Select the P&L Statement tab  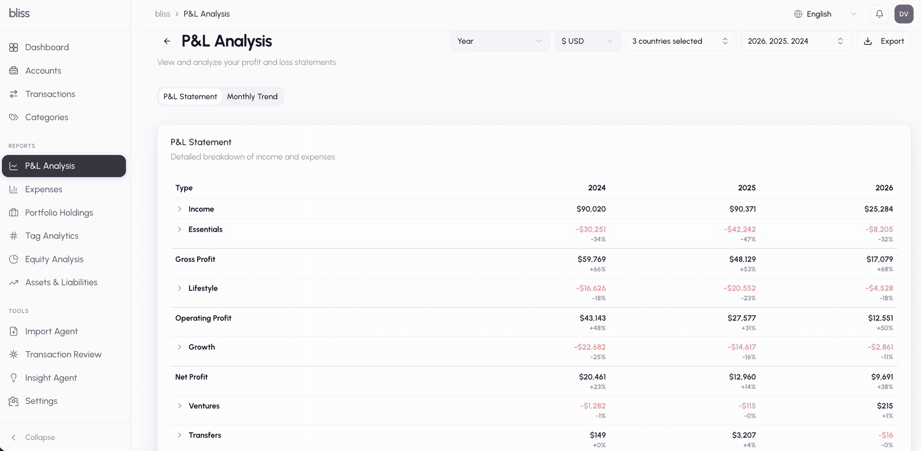[189, 96]
